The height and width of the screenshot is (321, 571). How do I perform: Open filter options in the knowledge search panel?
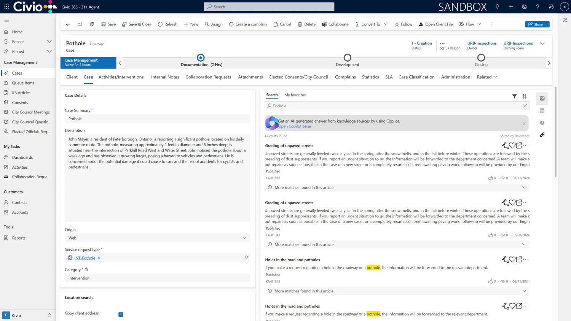pos(515,96)
